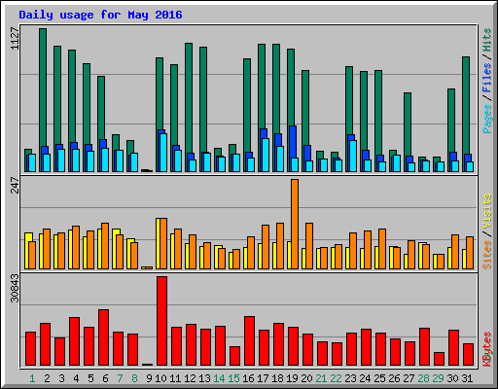Click green day label 14 on the x-axis

point(219,378)
